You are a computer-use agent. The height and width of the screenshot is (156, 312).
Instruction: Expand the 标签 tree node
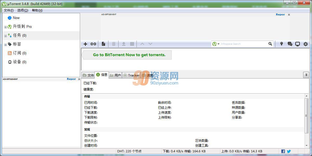pyautogui.click(x=5, y=45)
